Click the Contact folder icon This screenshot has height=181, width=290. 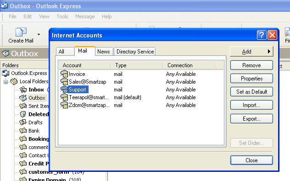pos(23,155)
